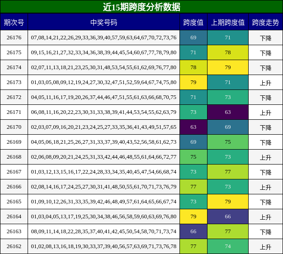Click span value 63 in row 26170
Viewport: 283px width, 254px height.
193,127
